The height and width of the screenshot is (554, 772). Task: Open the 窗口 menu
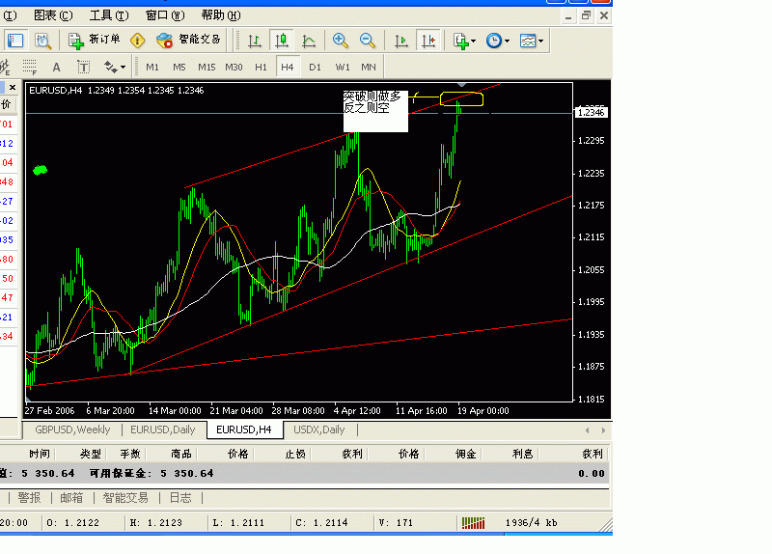coord(165,15)
